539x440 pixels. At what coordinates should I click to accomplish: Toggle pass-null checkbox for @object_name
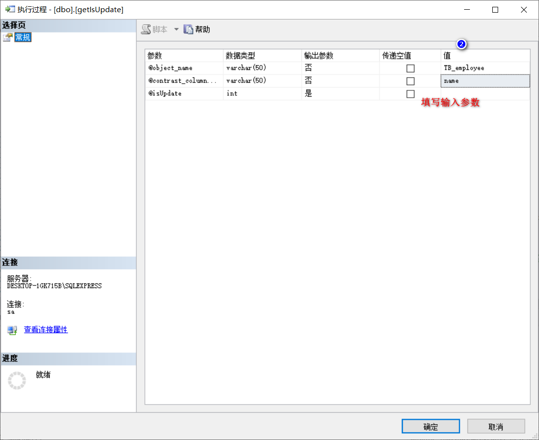tap(411, 69)
